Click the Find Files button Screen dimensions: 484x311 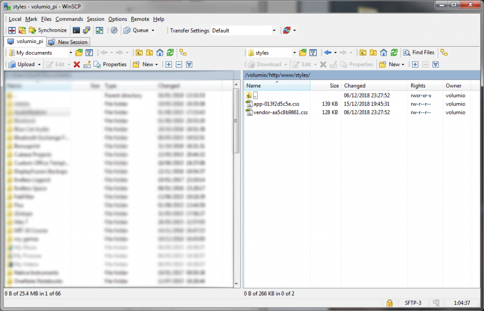click(419, 53)
